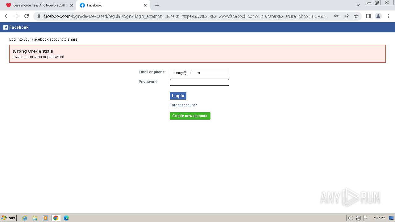The height and width of the screenshot is (222, 395).
Task: Go forward using the browser forward arrow
Action: pos(17,16)
